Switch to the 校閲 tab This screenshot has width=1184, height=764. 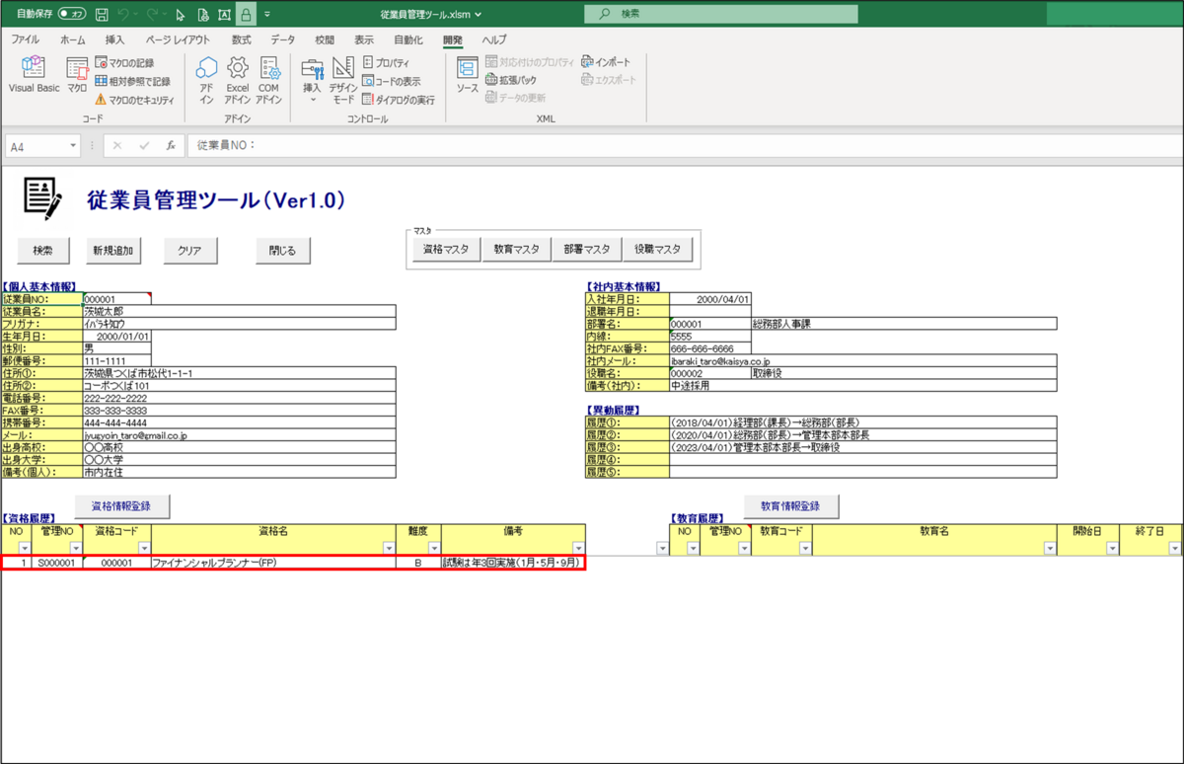click(325, 39)
